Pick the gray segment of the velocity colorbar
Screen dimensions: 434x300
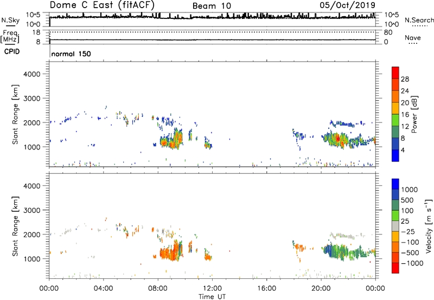click(x=395, y=226)
